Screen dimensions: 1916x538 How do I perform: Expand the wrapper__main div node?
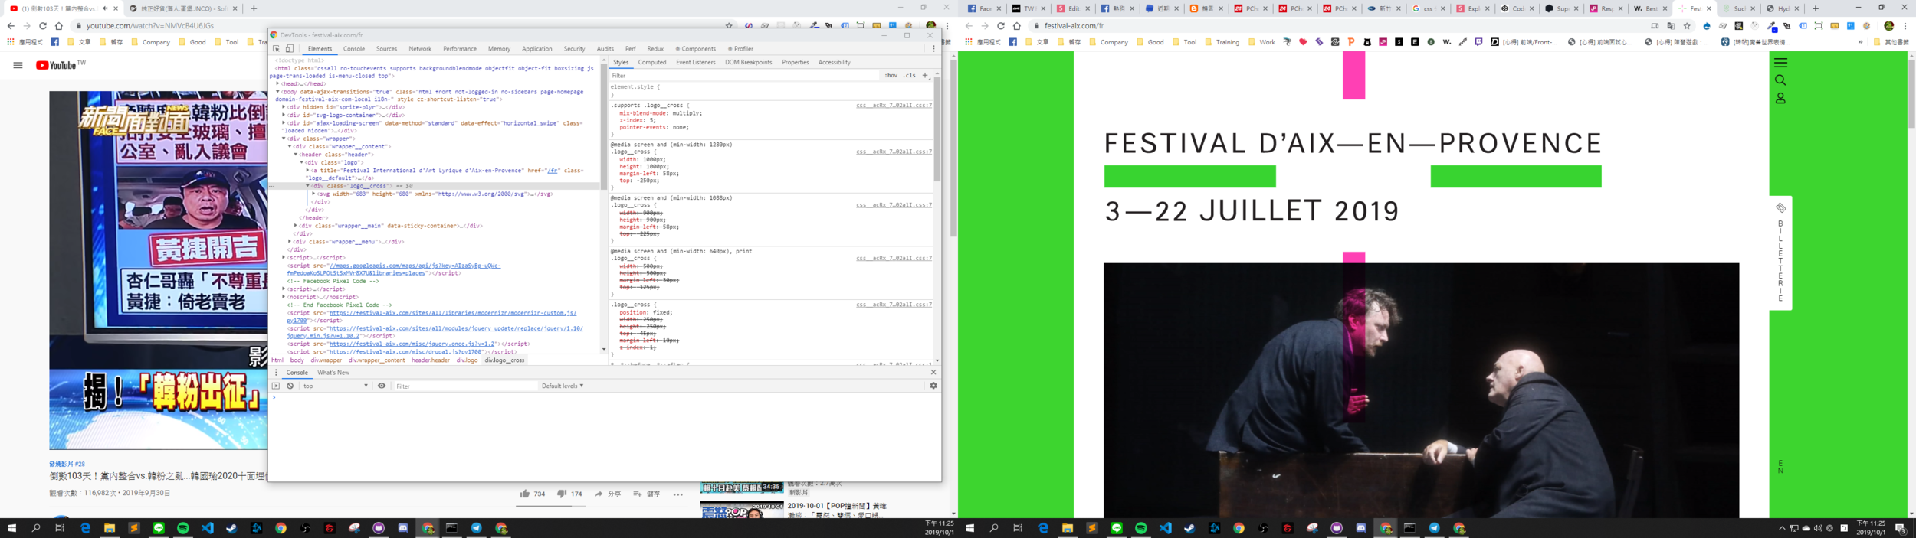click(x=296, y=226)
